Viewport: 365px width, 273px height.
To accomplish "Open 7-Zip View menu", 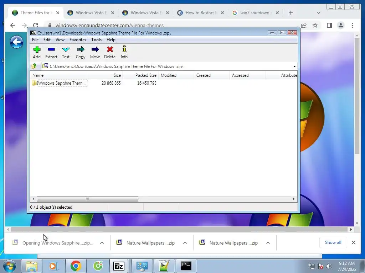I will pyautogui.click(x=60, y=40).
